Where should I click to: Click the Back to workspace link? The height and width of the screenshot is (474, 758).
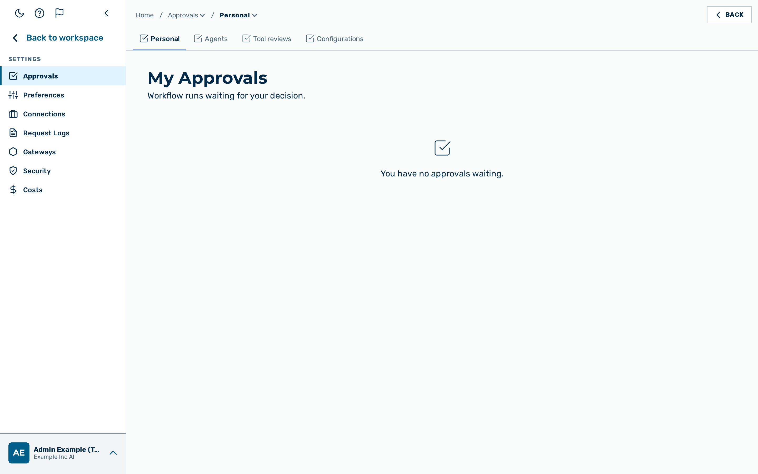click(x=64, y=38)
